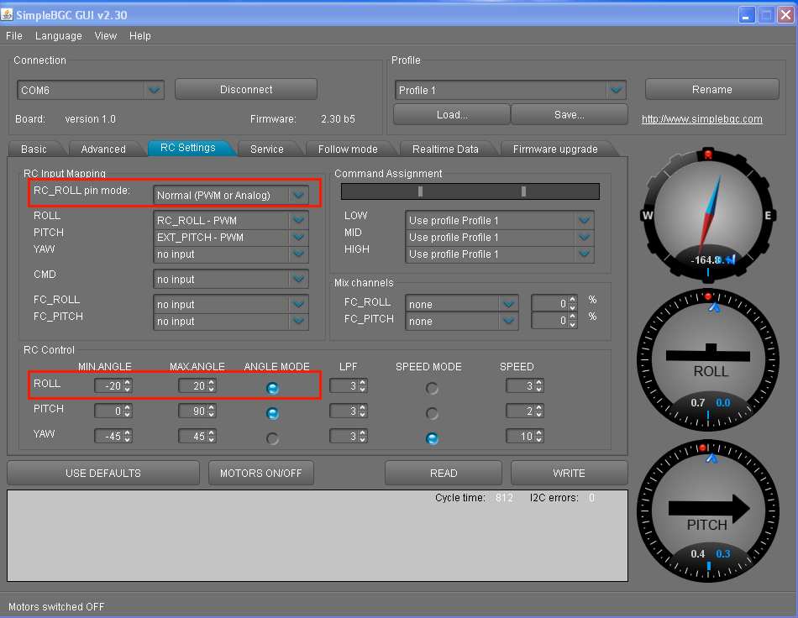The height and width of the screenshot is (618, 798).
Task: Click the Load... button
Action: [x=452, y=114]
